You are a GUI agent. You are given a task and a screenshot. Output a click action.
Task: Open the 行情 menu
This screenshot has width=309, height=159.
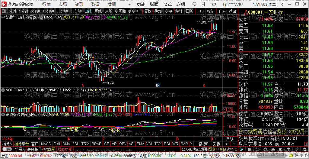point(46,4)
